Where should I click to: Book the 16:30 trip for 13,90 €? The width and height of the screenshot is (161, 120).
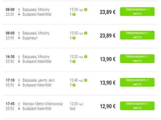click(137, 59)
